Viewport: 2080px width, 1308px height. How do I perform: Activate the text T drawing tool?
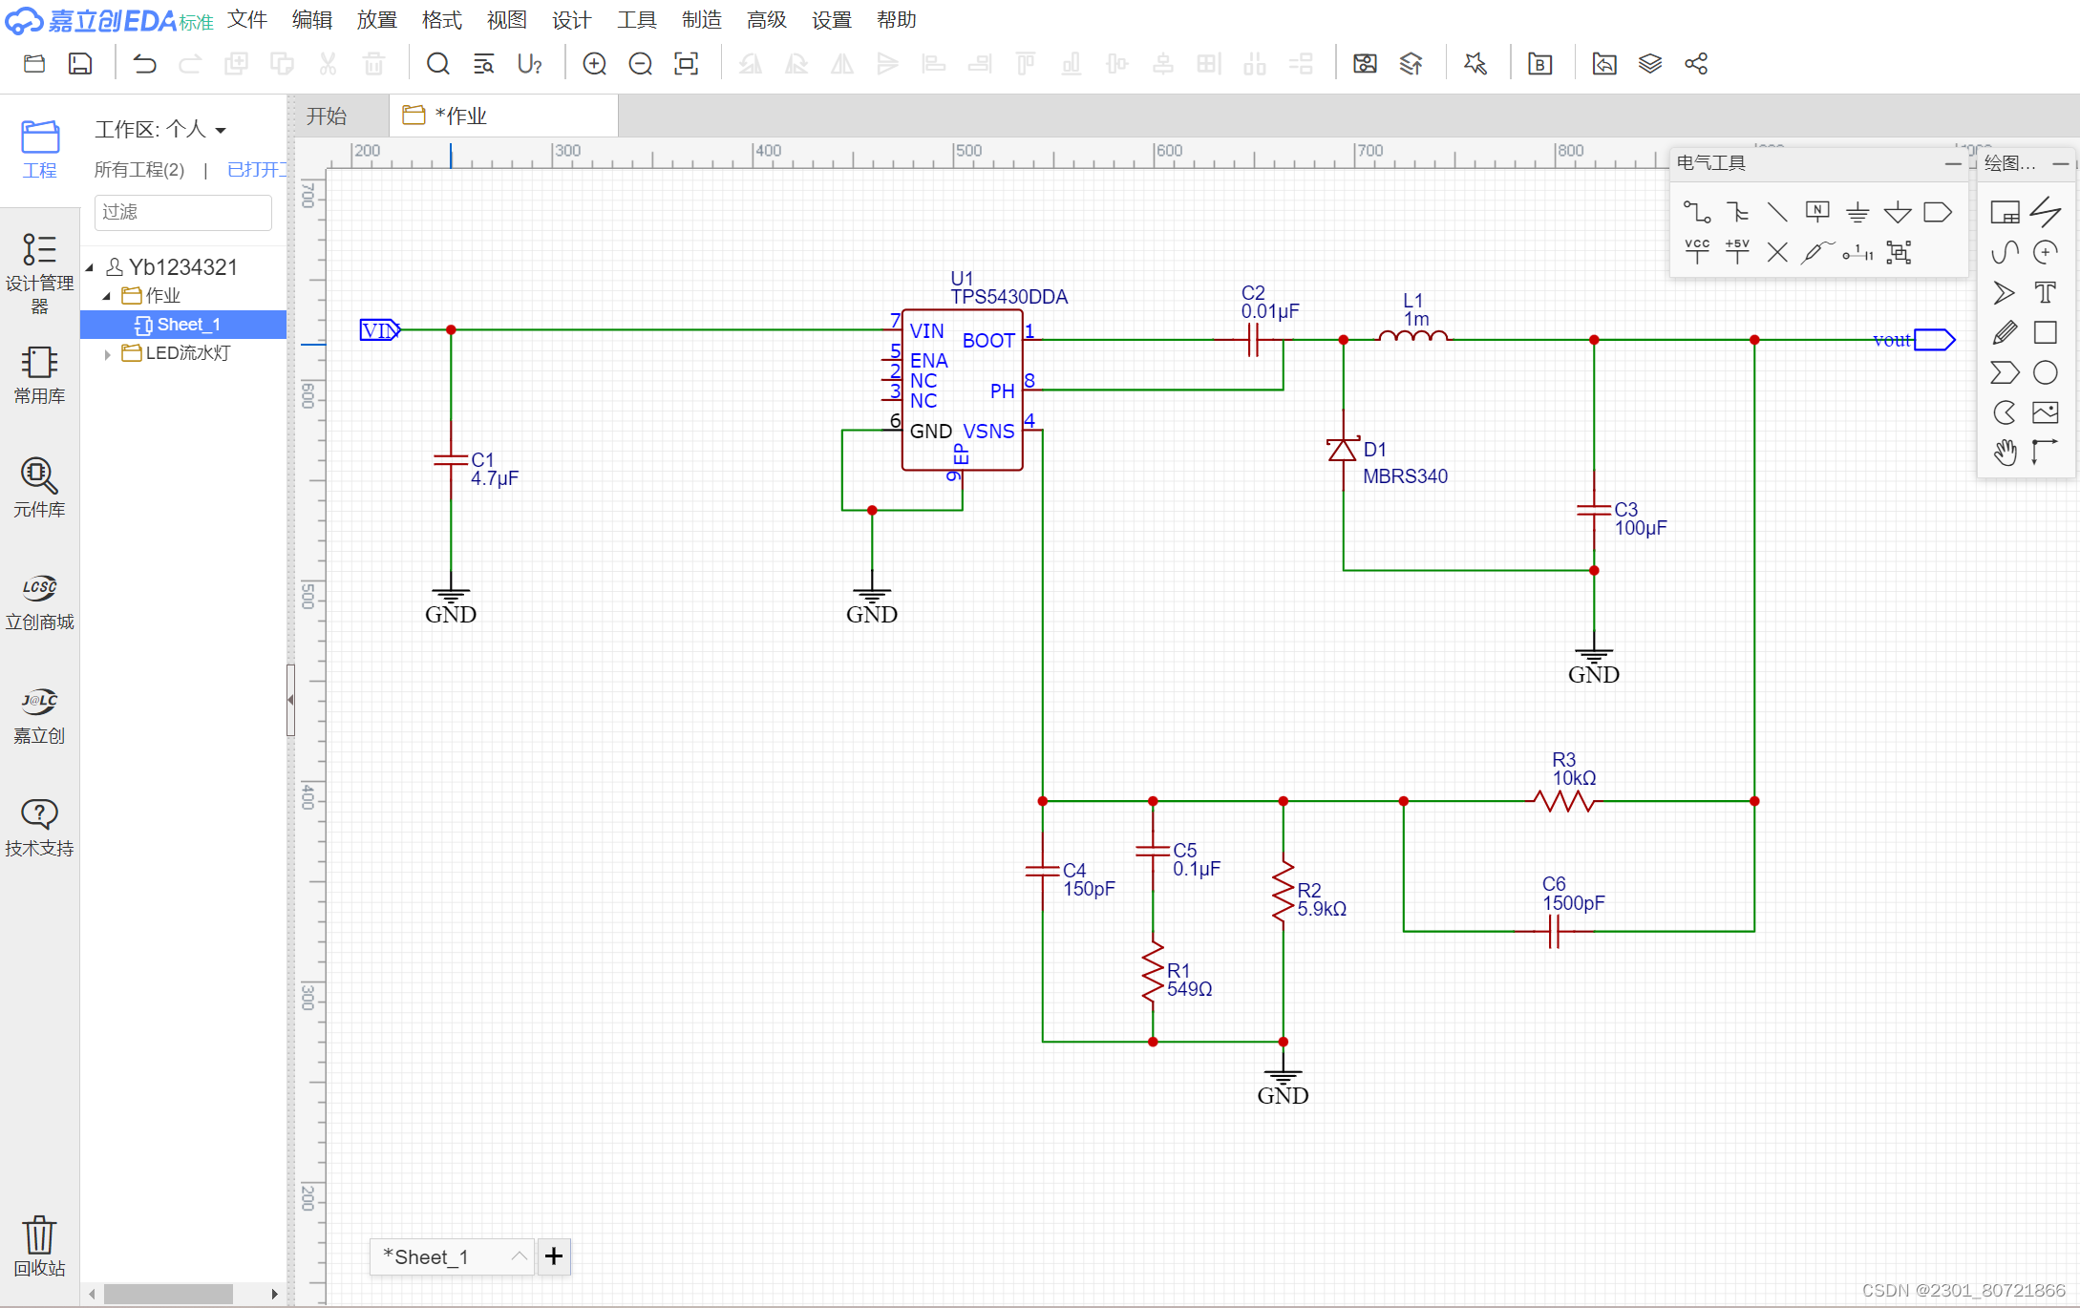pyautogui.click(x=2045, y=292)
